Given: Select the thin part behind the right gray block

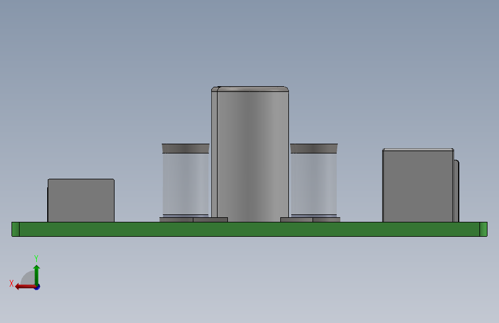Looking at the screenshot, I should point(456,191).
